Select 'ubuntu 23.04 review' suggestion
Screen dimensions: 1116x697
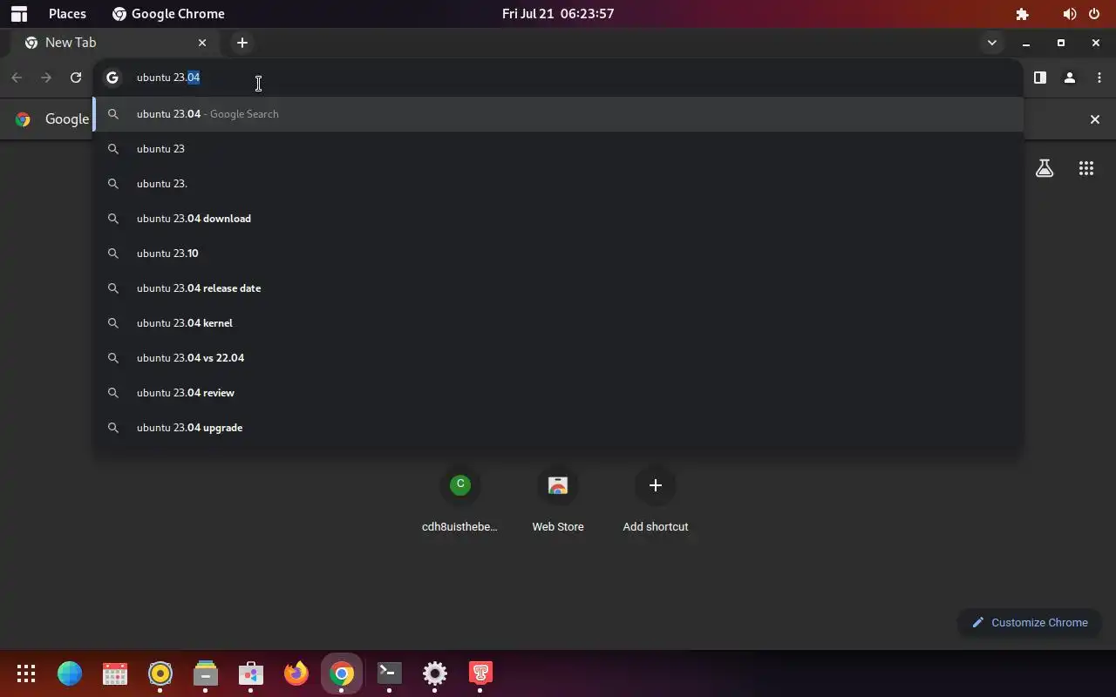pyautogui.click(x=558, y=393)
